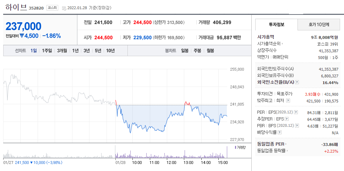Click the blue down-triangle beside 4,500
This screenshot has height=171, width=344.
[22, 36]
